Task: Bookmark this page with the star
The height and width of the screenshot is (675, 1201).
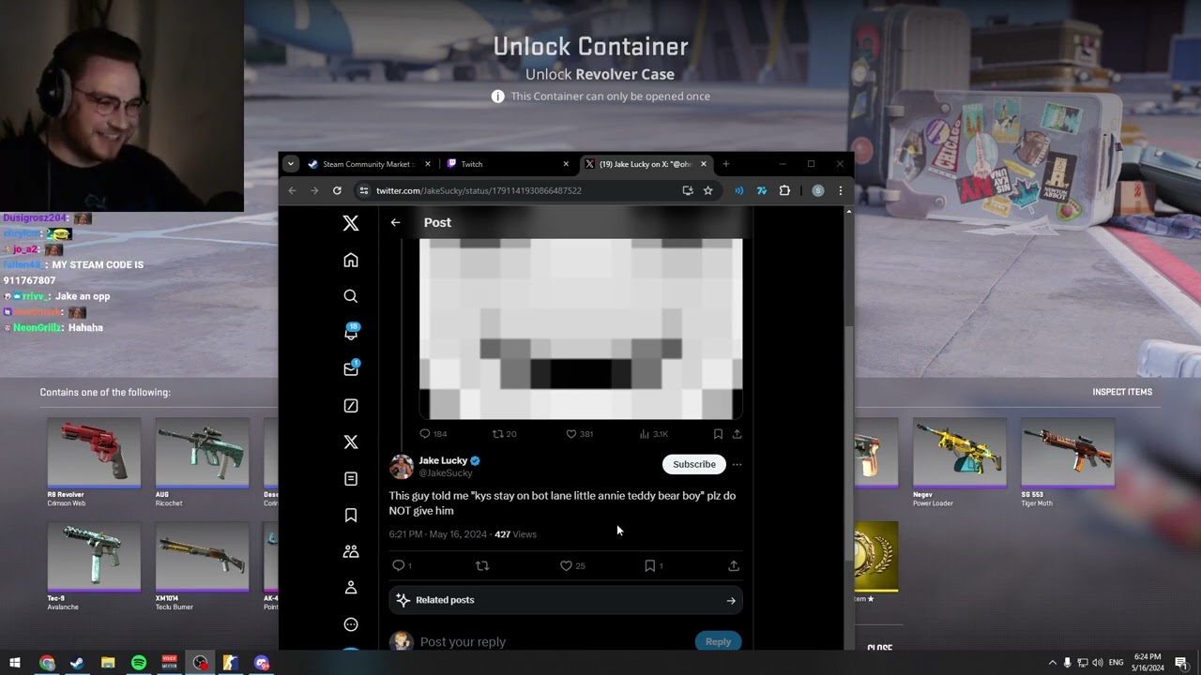Action: 708,190
